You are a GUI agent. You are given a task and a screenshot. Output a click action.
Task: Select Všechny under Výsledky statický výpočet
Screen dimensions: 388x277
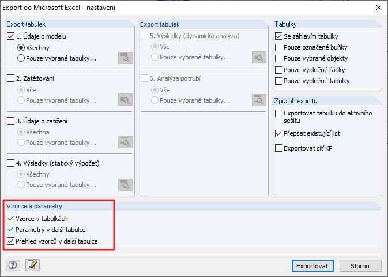(x=21, y=174)
